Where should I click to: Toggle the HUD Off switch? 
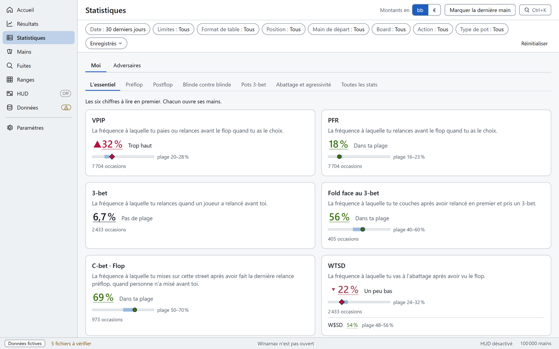click(66, 93)
